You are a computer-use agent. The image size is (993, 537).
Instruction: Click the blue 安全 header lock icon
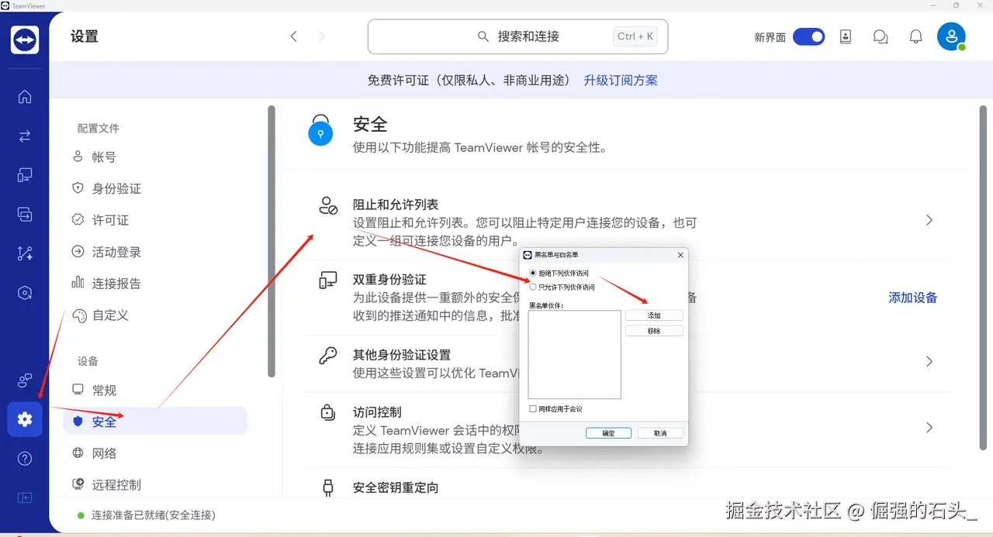320,130
